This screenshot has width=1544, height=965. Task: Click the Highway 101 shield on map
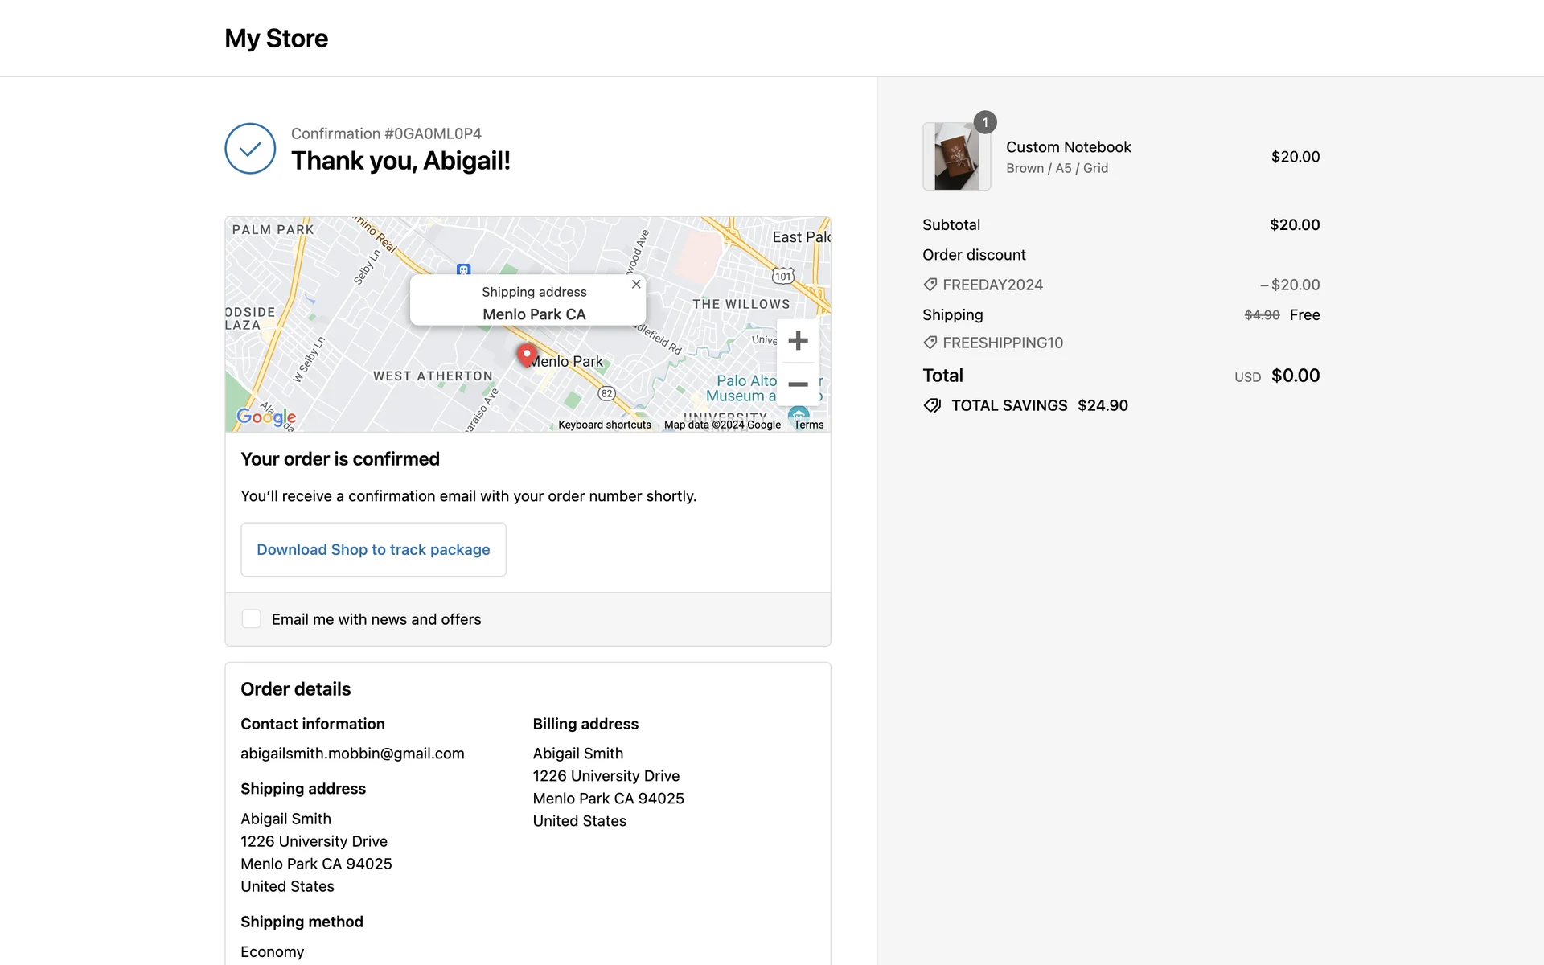782,276
